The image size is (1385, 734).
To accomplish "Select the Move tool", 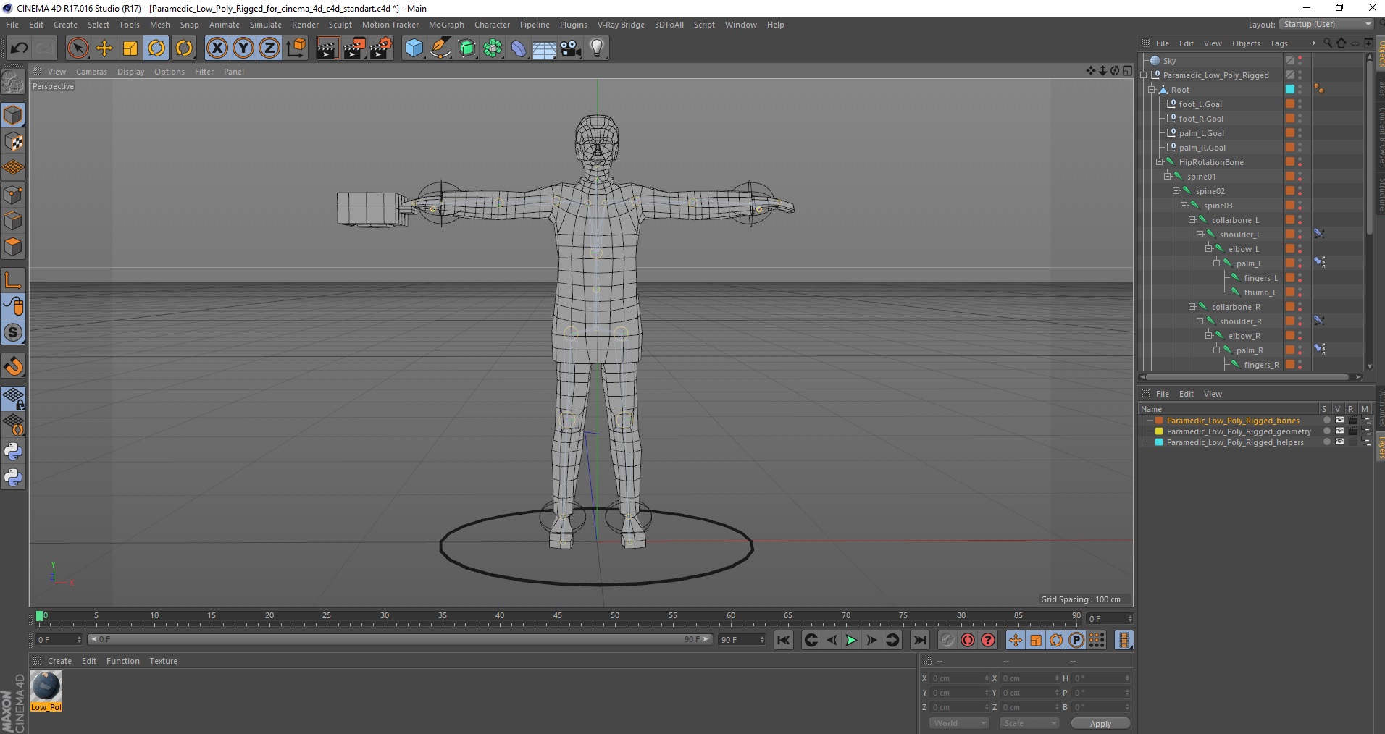I will (104, 48).
